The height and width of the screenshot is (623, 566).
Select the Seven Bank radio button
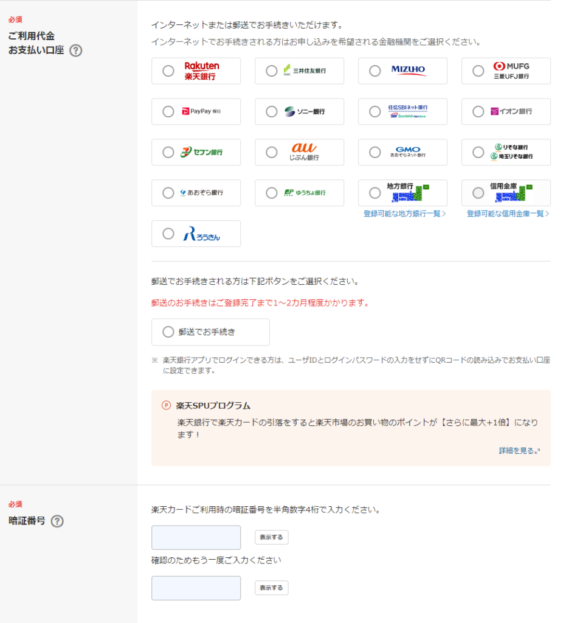coord(168,152)
